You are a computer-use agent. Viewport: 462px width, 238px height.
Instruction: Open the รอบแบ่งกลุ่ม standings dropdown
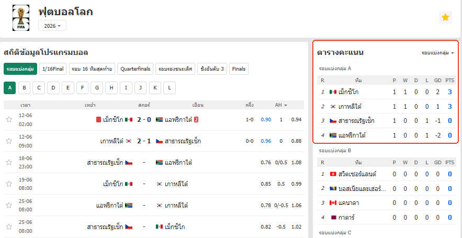tap(437, 53)
